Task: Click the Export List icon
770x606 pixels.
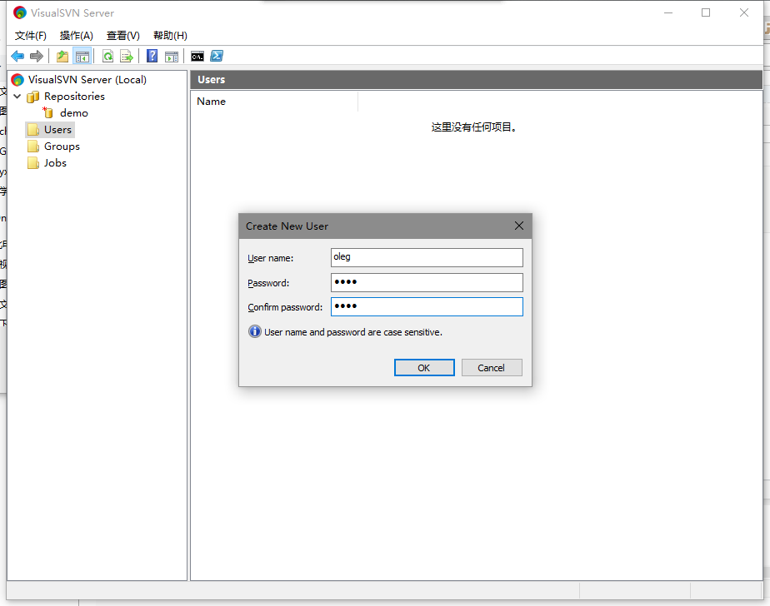Action: (127, 57)
